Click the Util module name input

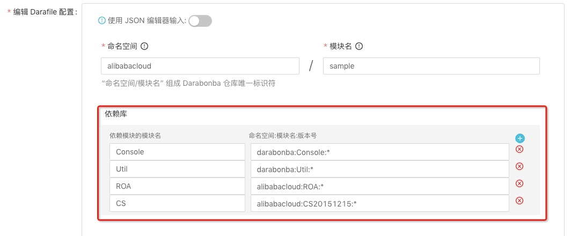(x=177, y=169)
